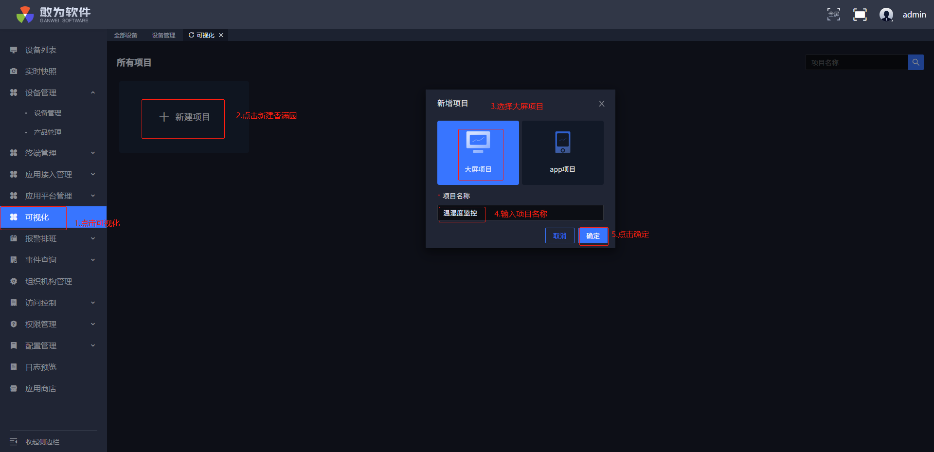Screen dimensions: 934x452
Task: Close the 可视化 tab with its X
Action: 221,35
